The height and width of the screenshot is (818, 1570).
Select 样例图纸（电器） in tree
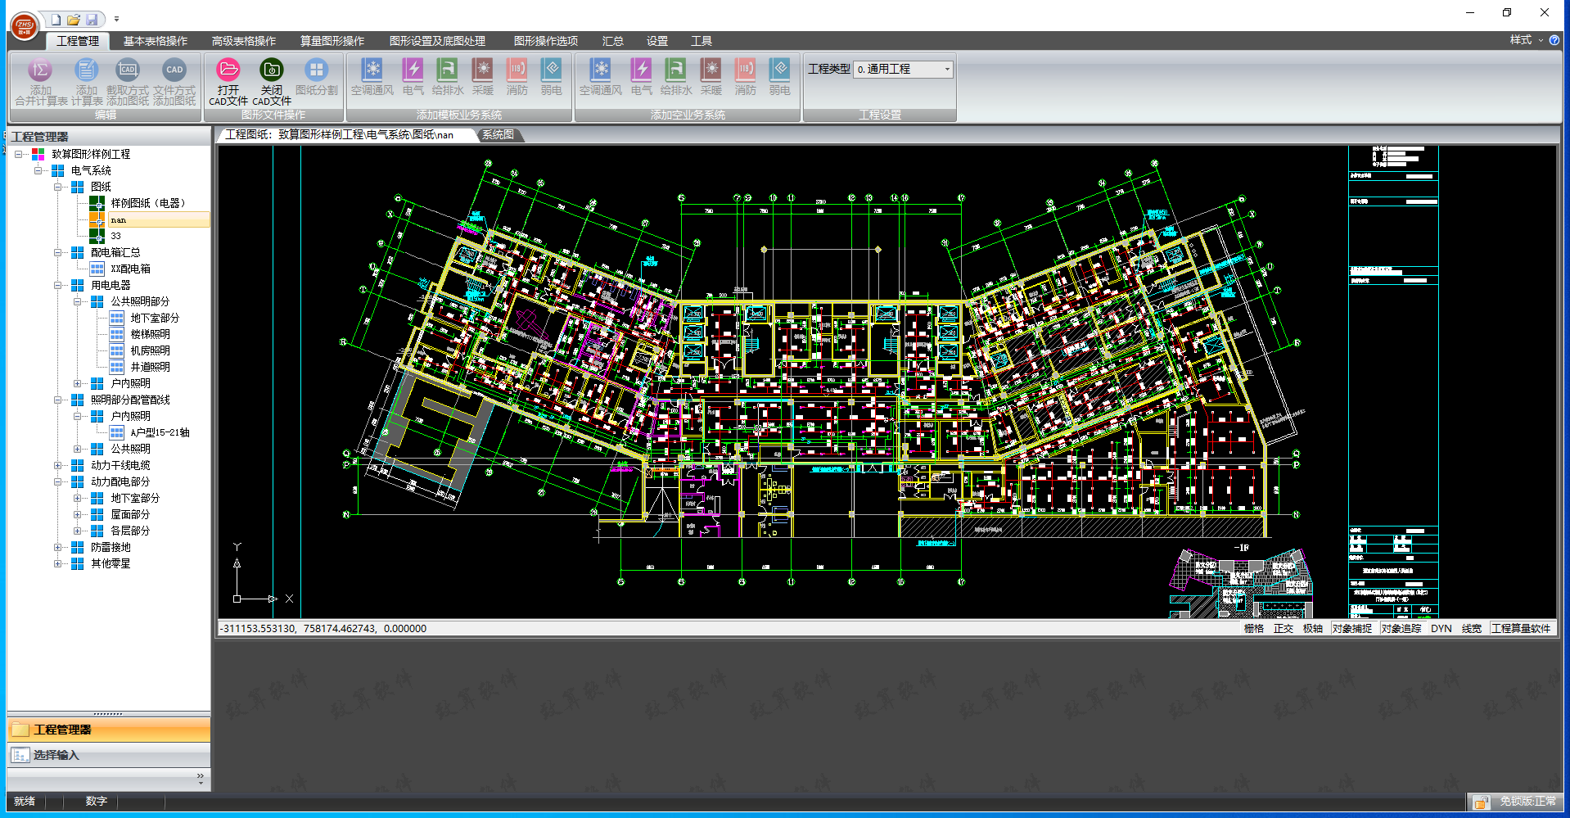[x=149, y=203]
